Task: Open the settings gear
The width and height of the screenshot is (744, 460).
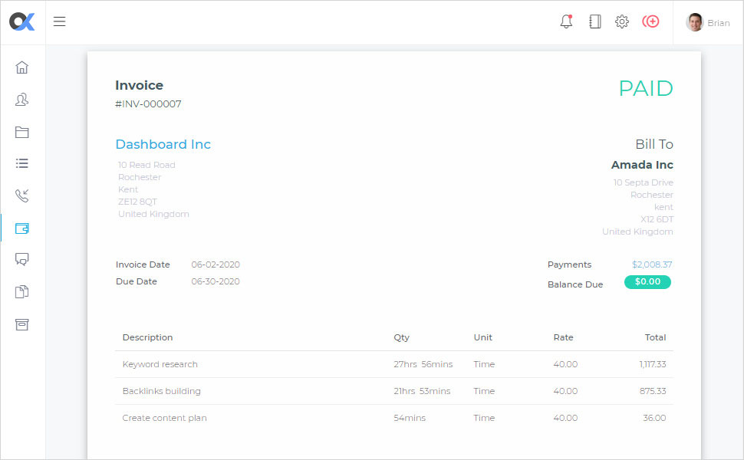Action: 621,21
